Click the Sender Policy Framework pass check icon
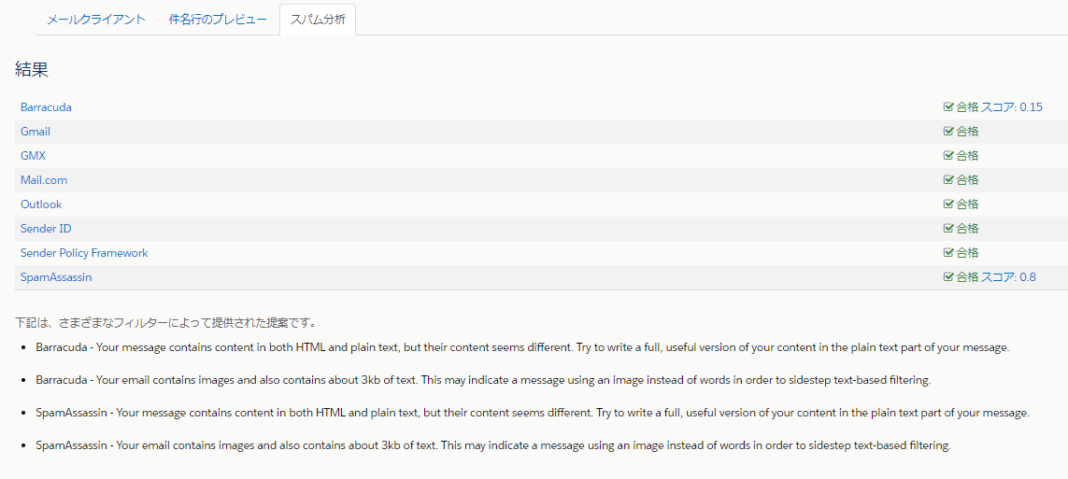Image resolution: width=1068 pixels, height=479 pixels. (948, 253)
